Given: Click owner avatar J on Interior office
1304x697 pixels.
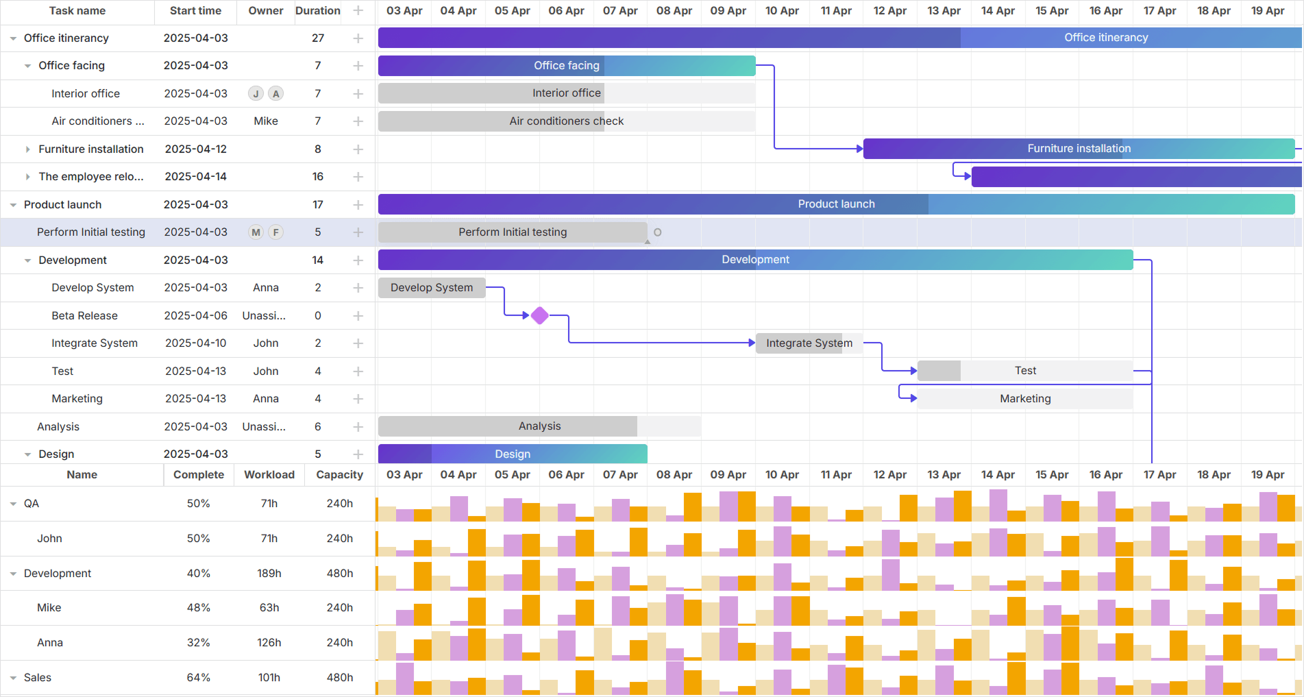Looking at the screenshot, I should [256, 94].
